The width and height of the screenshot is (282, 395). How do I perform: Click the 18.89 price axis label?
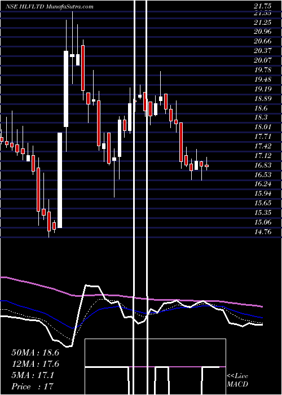click(x=262, y=99)
